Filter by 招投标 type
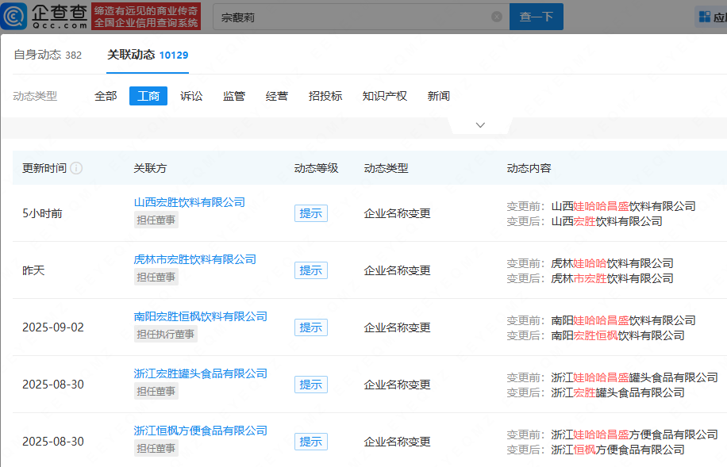 [x=325, y=96]
